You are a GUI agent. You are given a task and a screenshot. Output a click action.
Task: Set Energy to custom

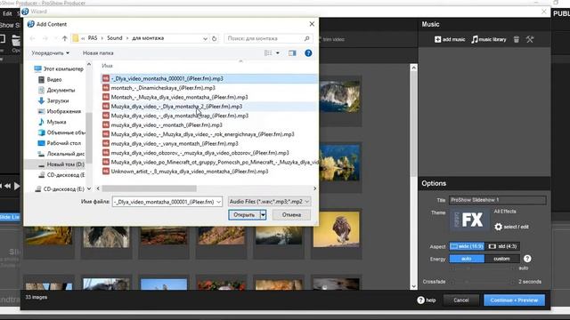tap(501, 259)
